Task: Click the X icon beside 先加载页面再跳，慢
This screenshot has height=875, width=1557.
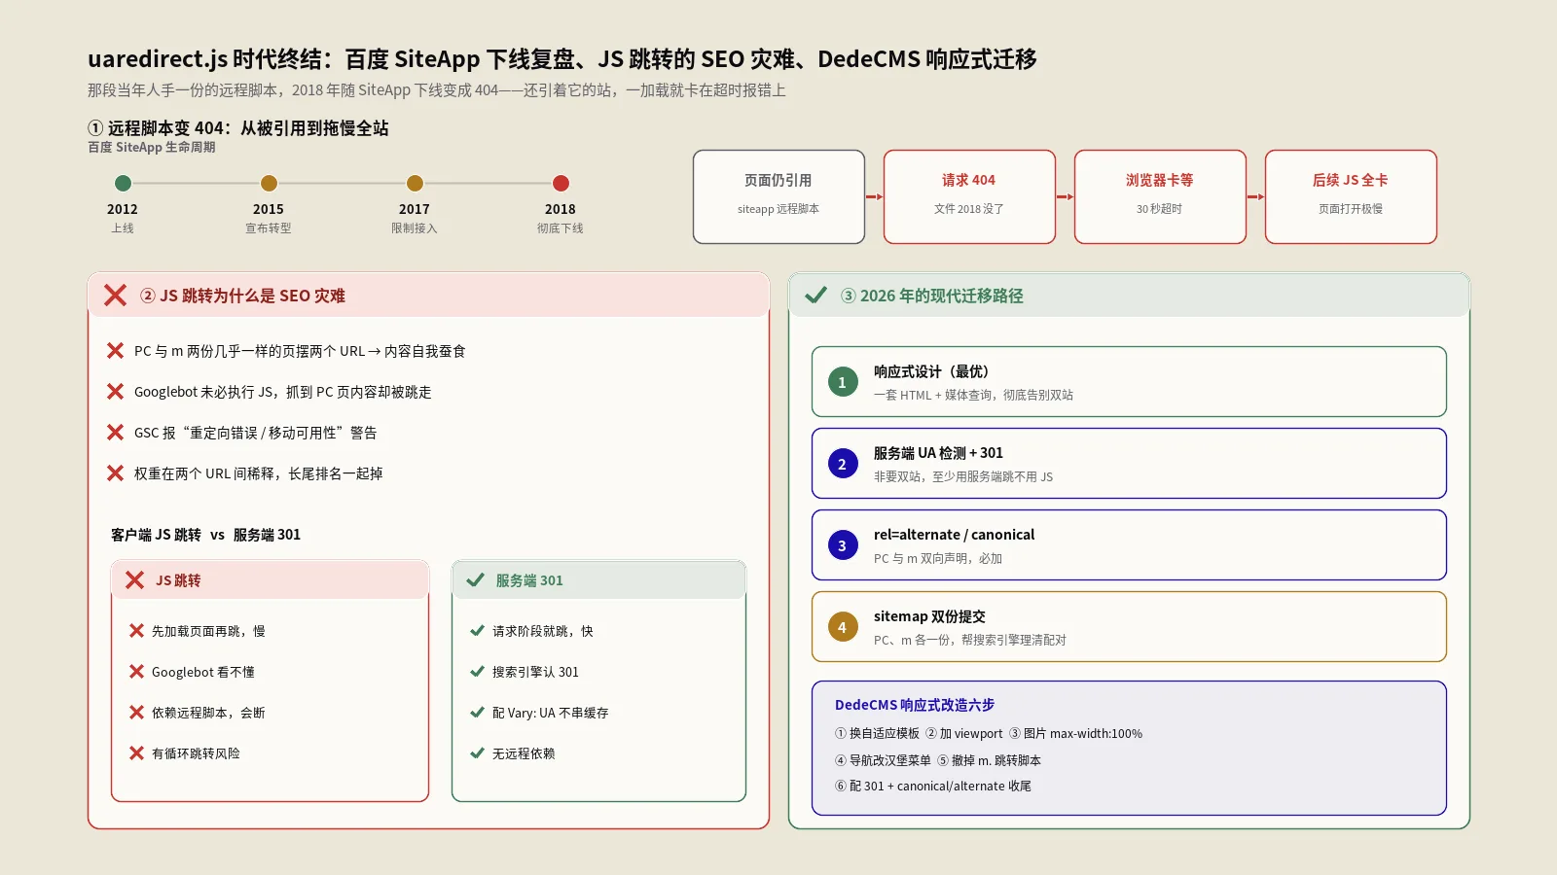Action: click(x=136, y=631)
